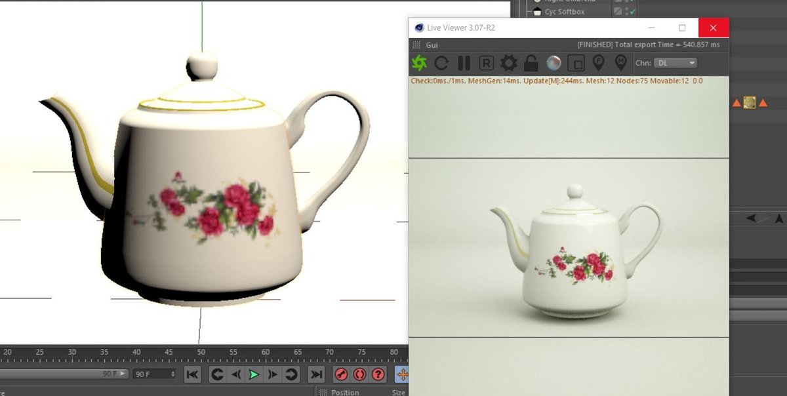Toggle Cyc Softbox visibility dots
This screenshot has width=787, height=396.
point(625,11)
